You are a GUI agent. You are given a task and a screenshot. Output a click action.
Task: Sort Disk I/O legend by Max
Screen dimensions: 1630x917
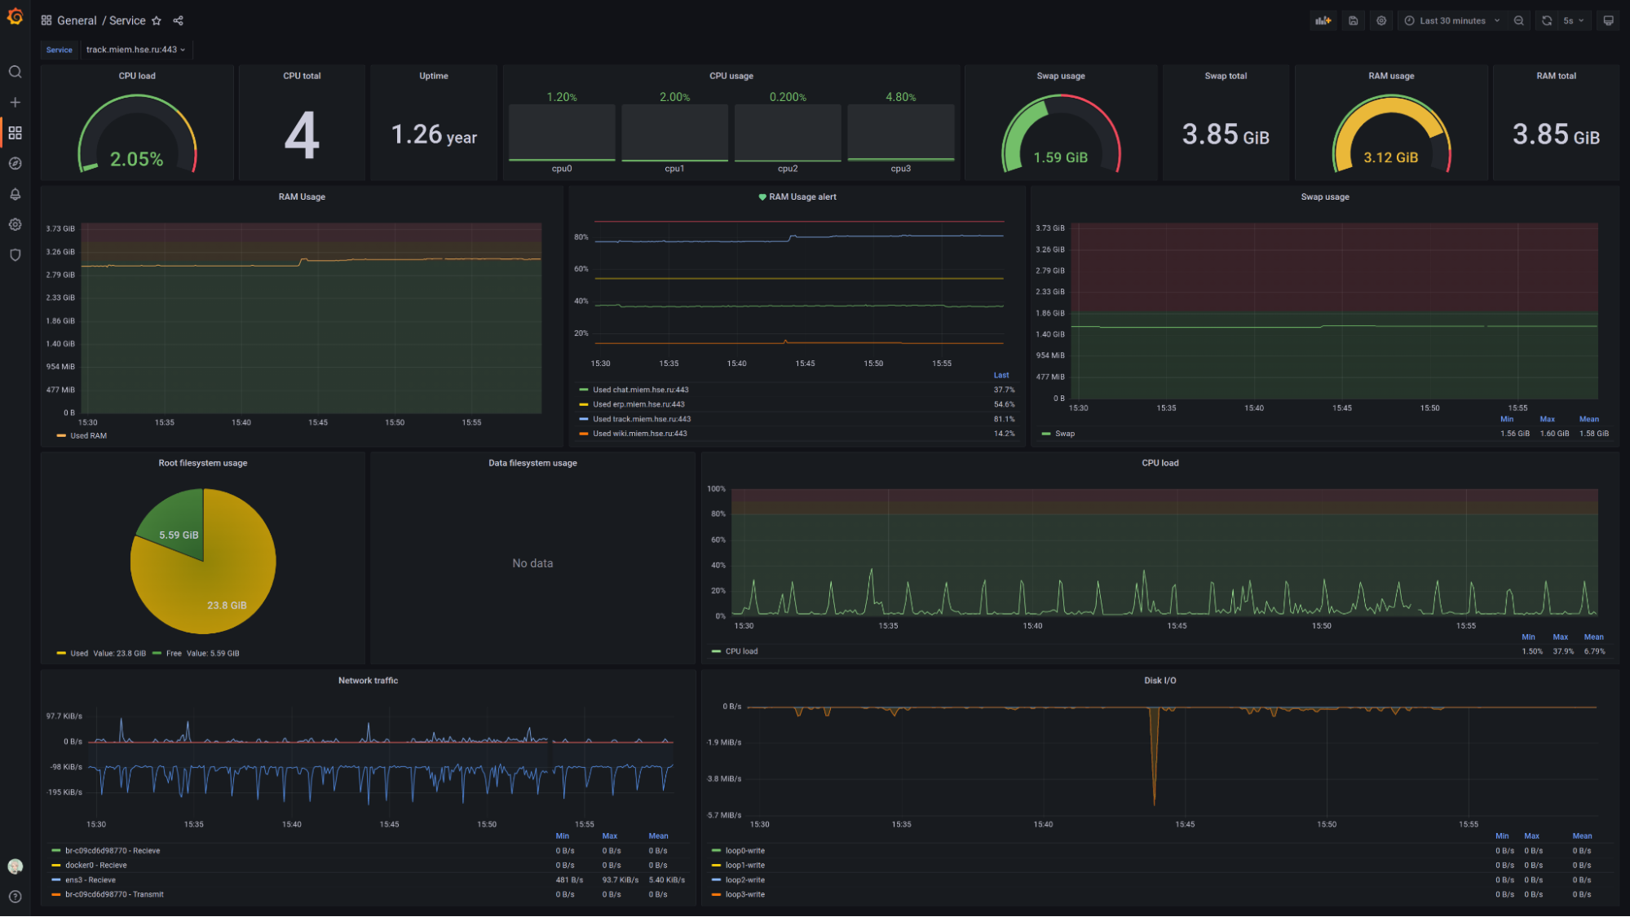[1531, 836]
